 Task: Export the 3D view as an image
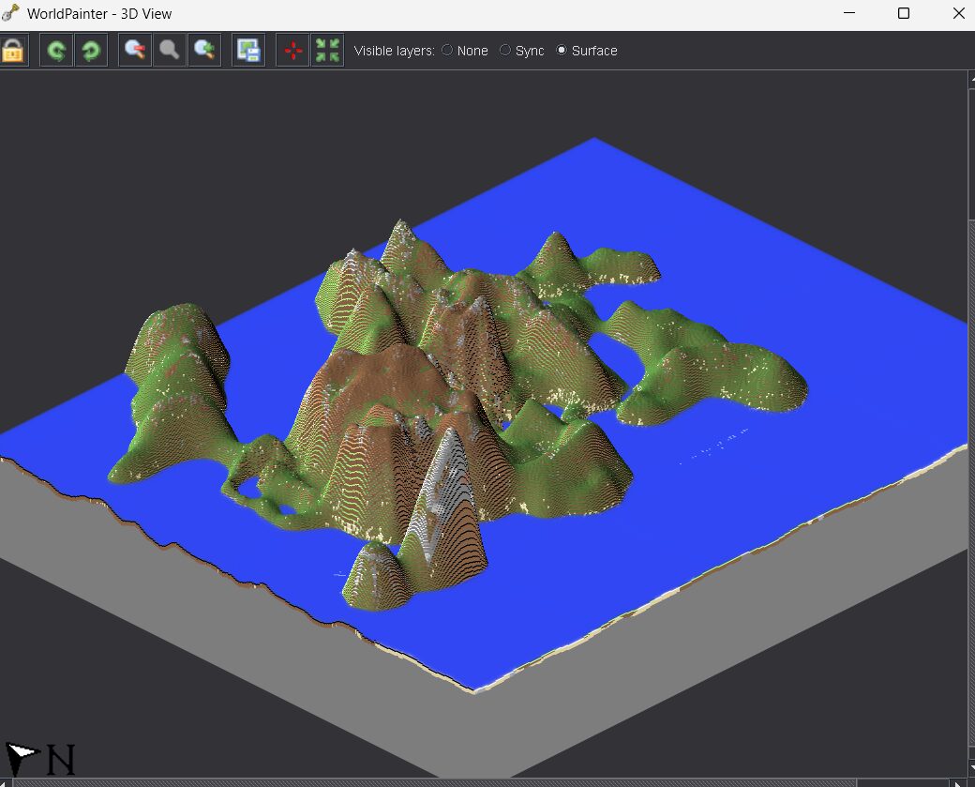(248, 51)
